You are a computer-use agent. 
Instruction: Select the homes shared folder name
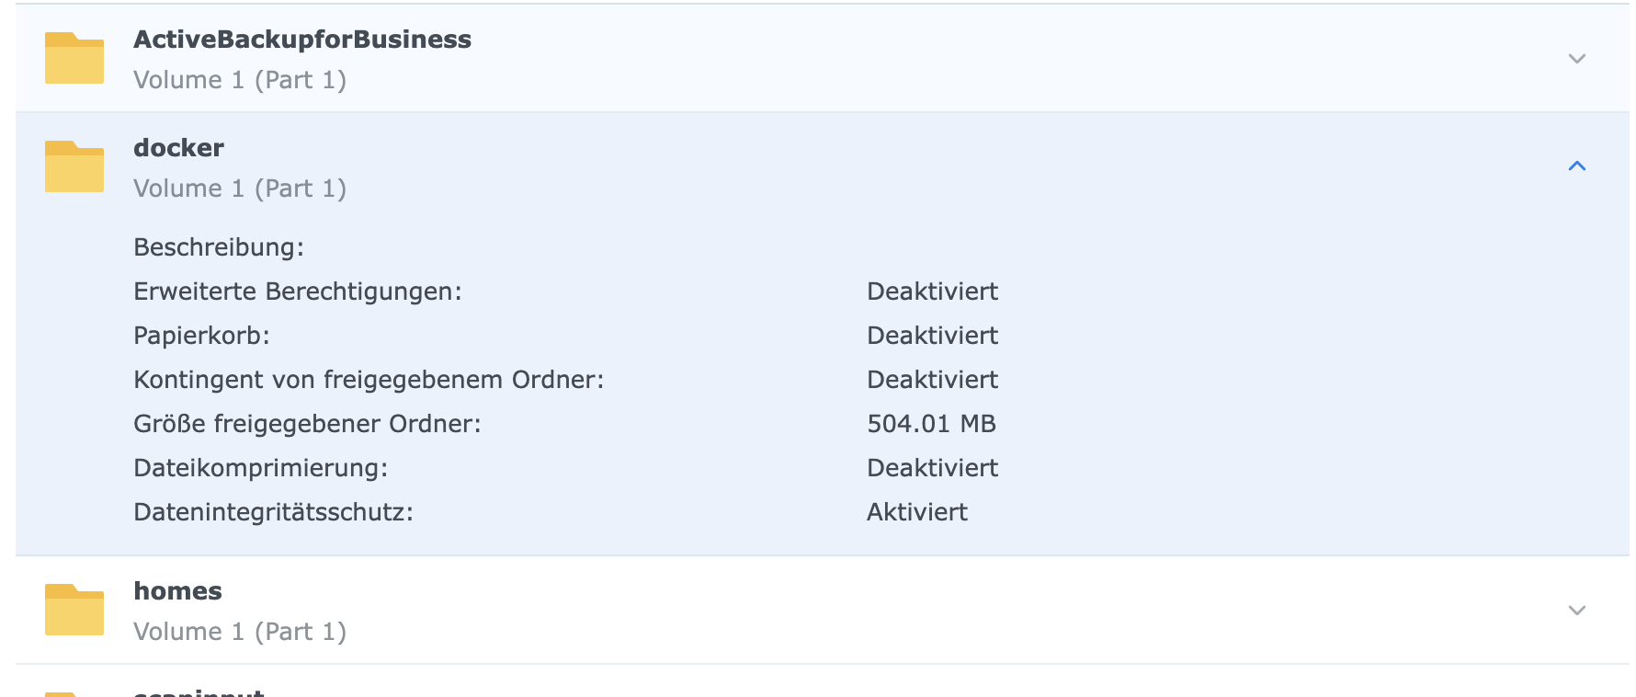(177, 591)
